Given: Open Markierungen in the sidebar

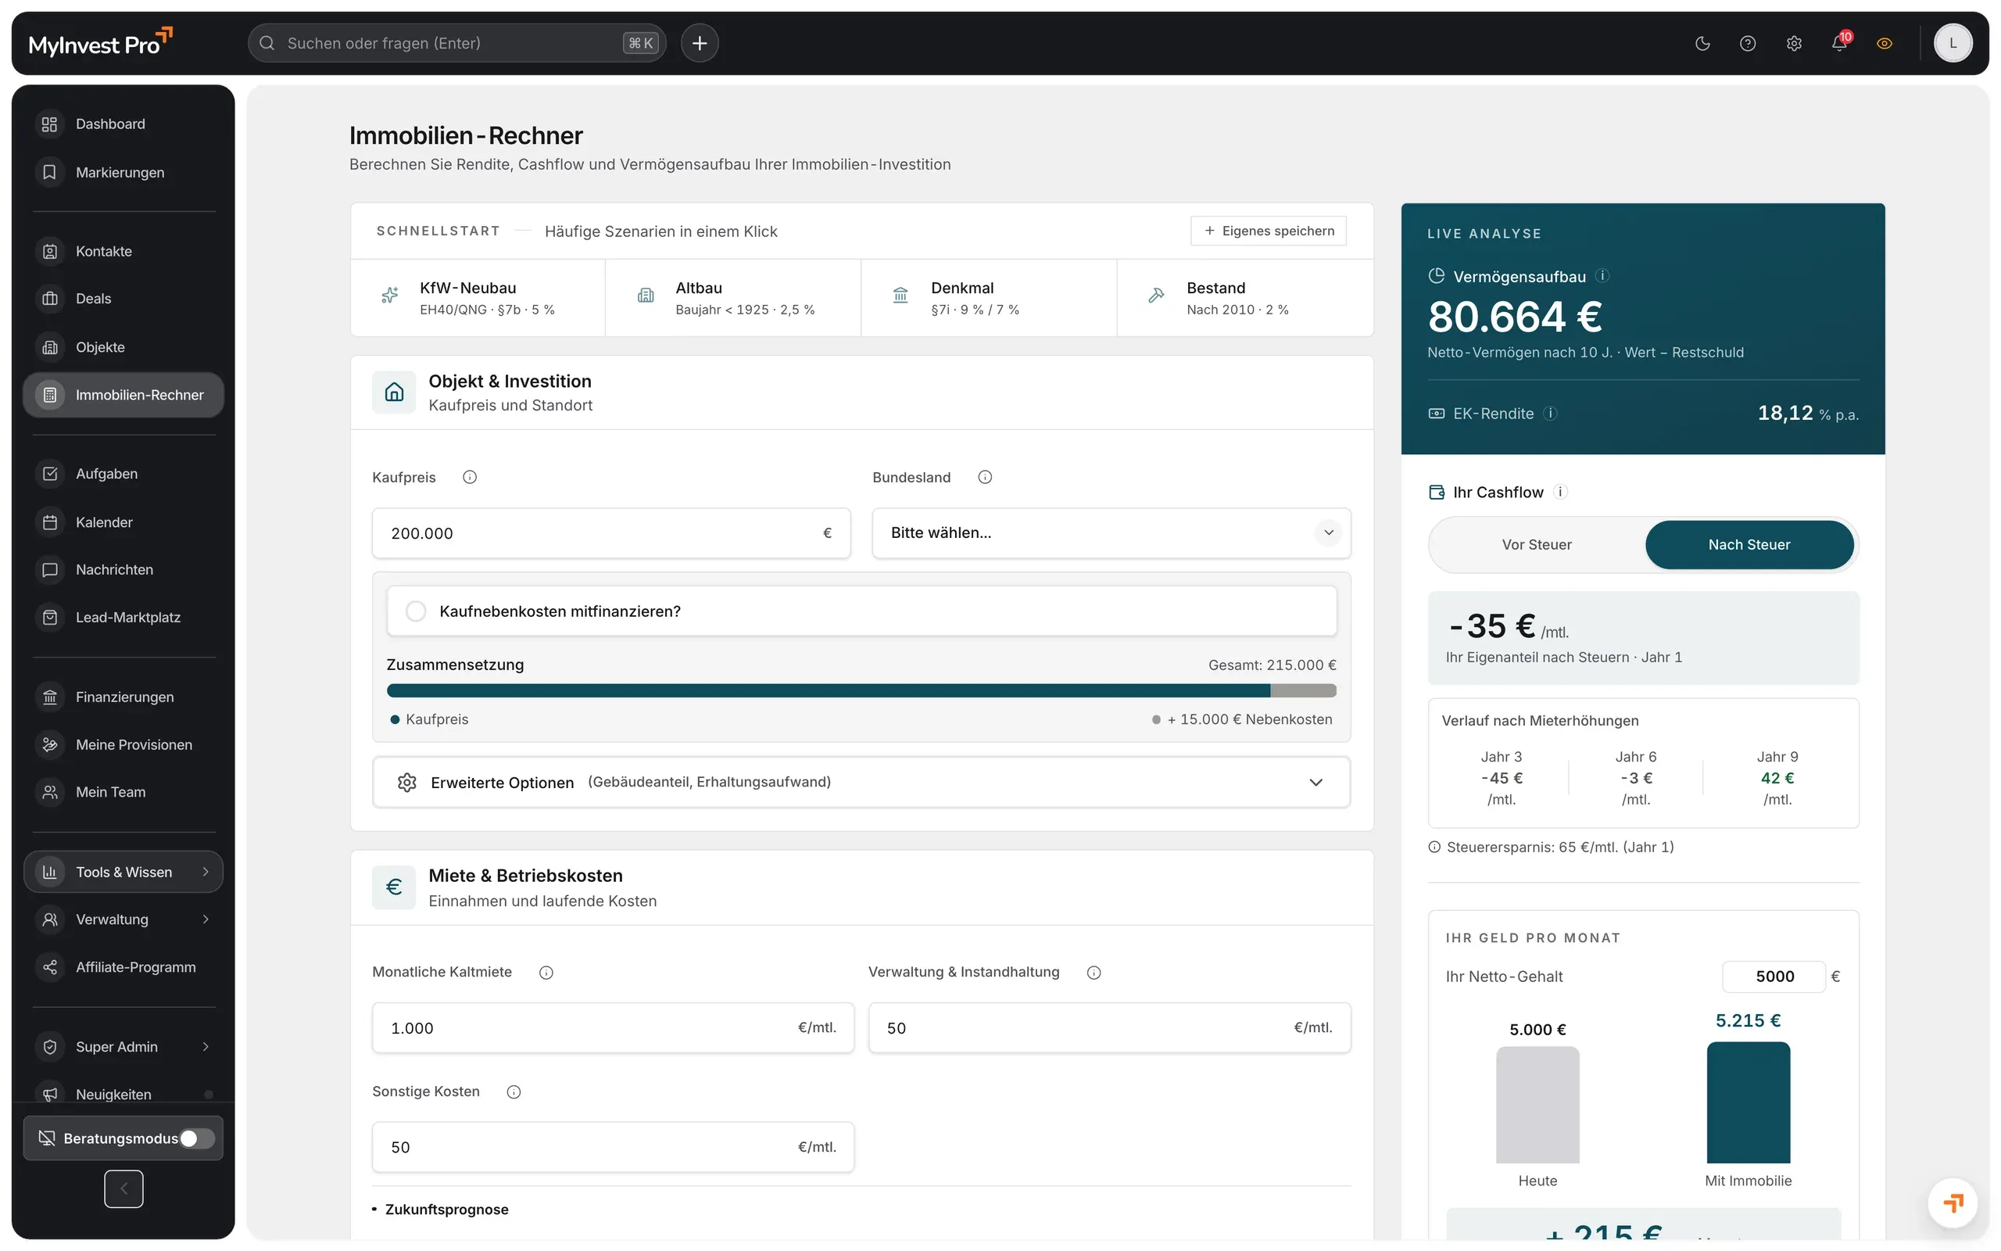Looking at the screenshot, I should [123, 172].
